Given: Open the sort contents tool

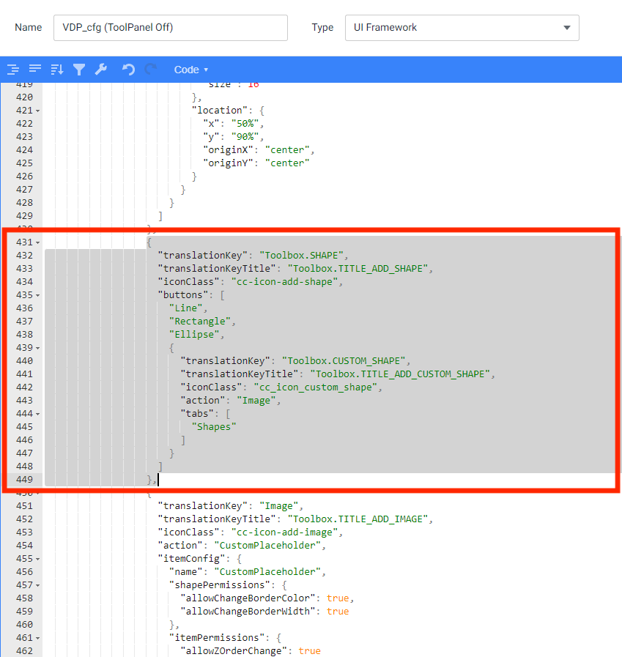Looking at the screenshot, I should tap(57, 70).
